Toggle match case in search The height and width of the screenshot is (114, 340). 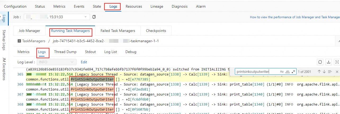[282, 72]
